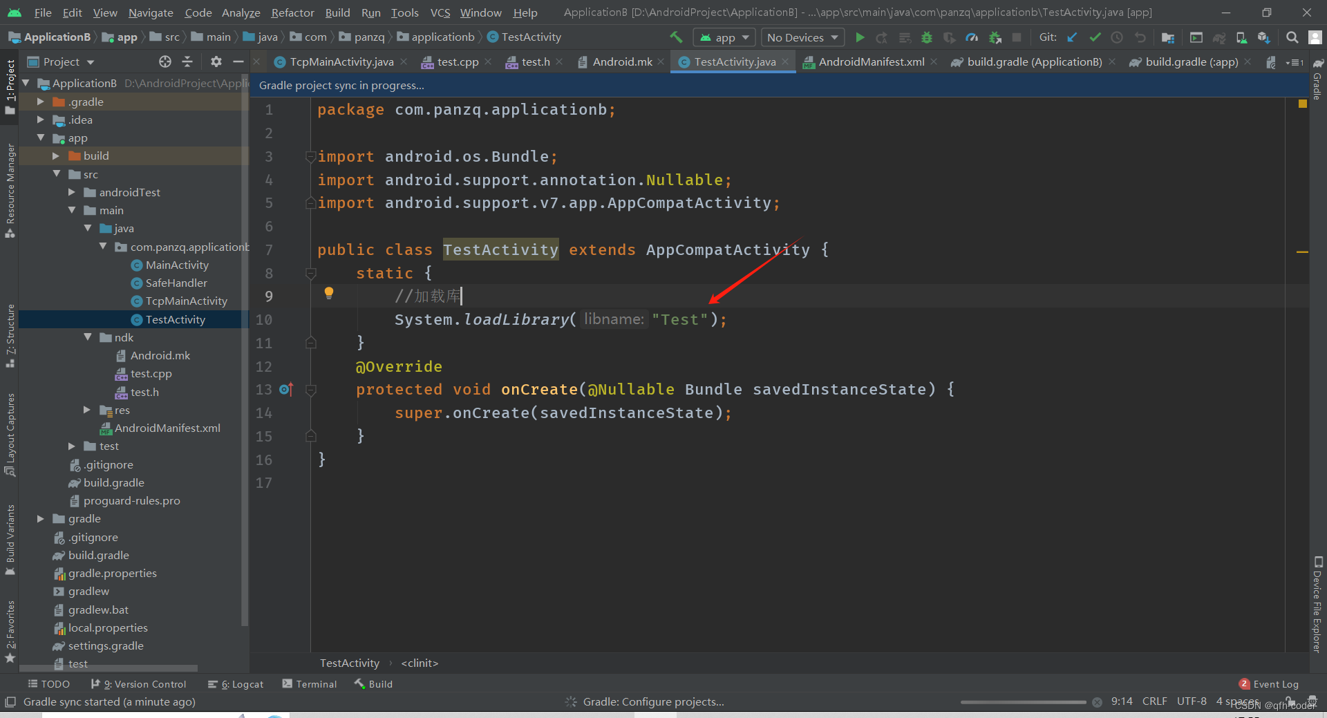Open the Terminal tool window
This screenshot has width=1327, height=718.
click(310, 684)
